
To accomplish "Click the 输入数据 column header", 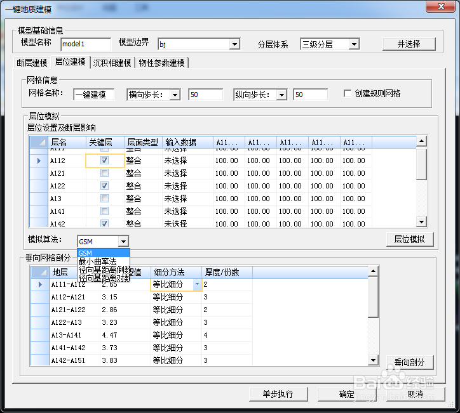I will [x=188, y=142].
